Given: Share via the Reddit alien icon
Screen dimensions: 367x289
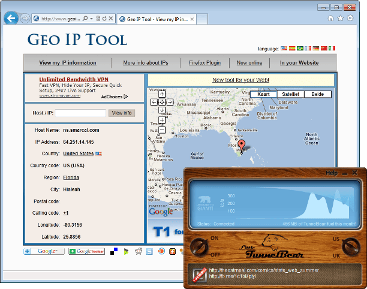Looking at the screenshot, I should [139, 251].
